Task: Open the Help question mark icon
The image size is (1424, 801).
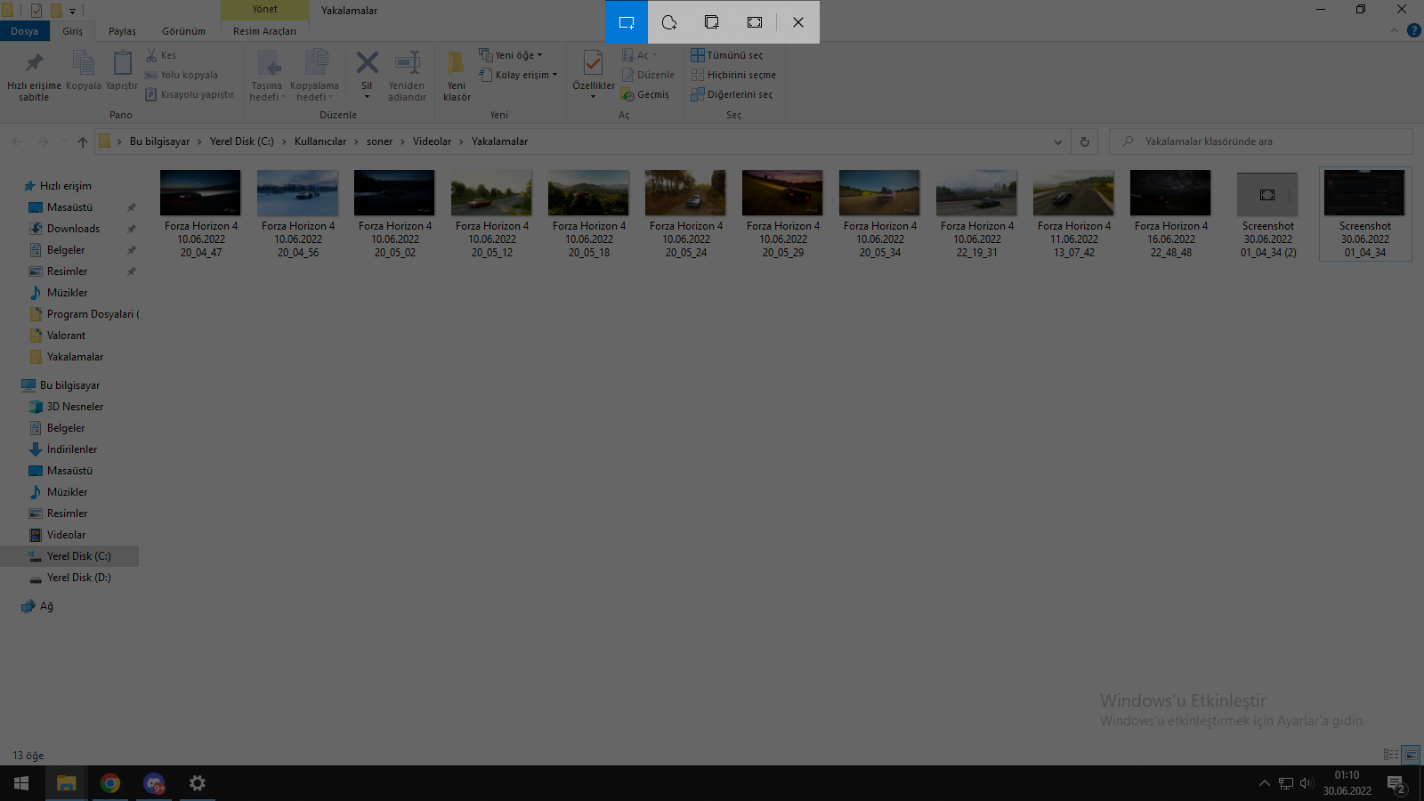Action: coord(1413,31)
